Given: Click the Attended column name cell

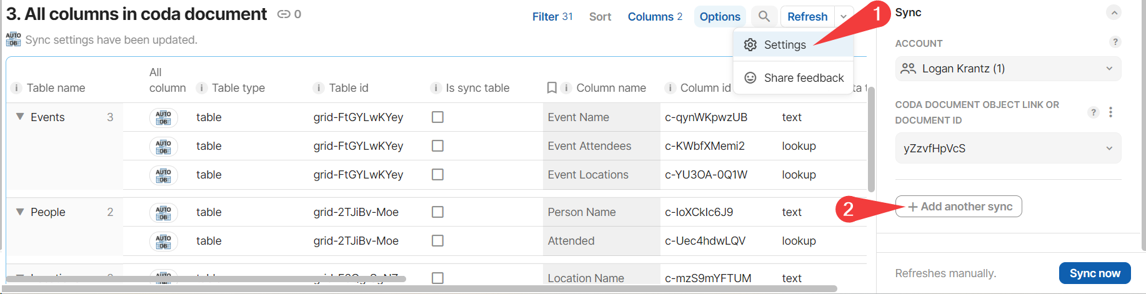Looking at the screenshot, I should [601, 241].
